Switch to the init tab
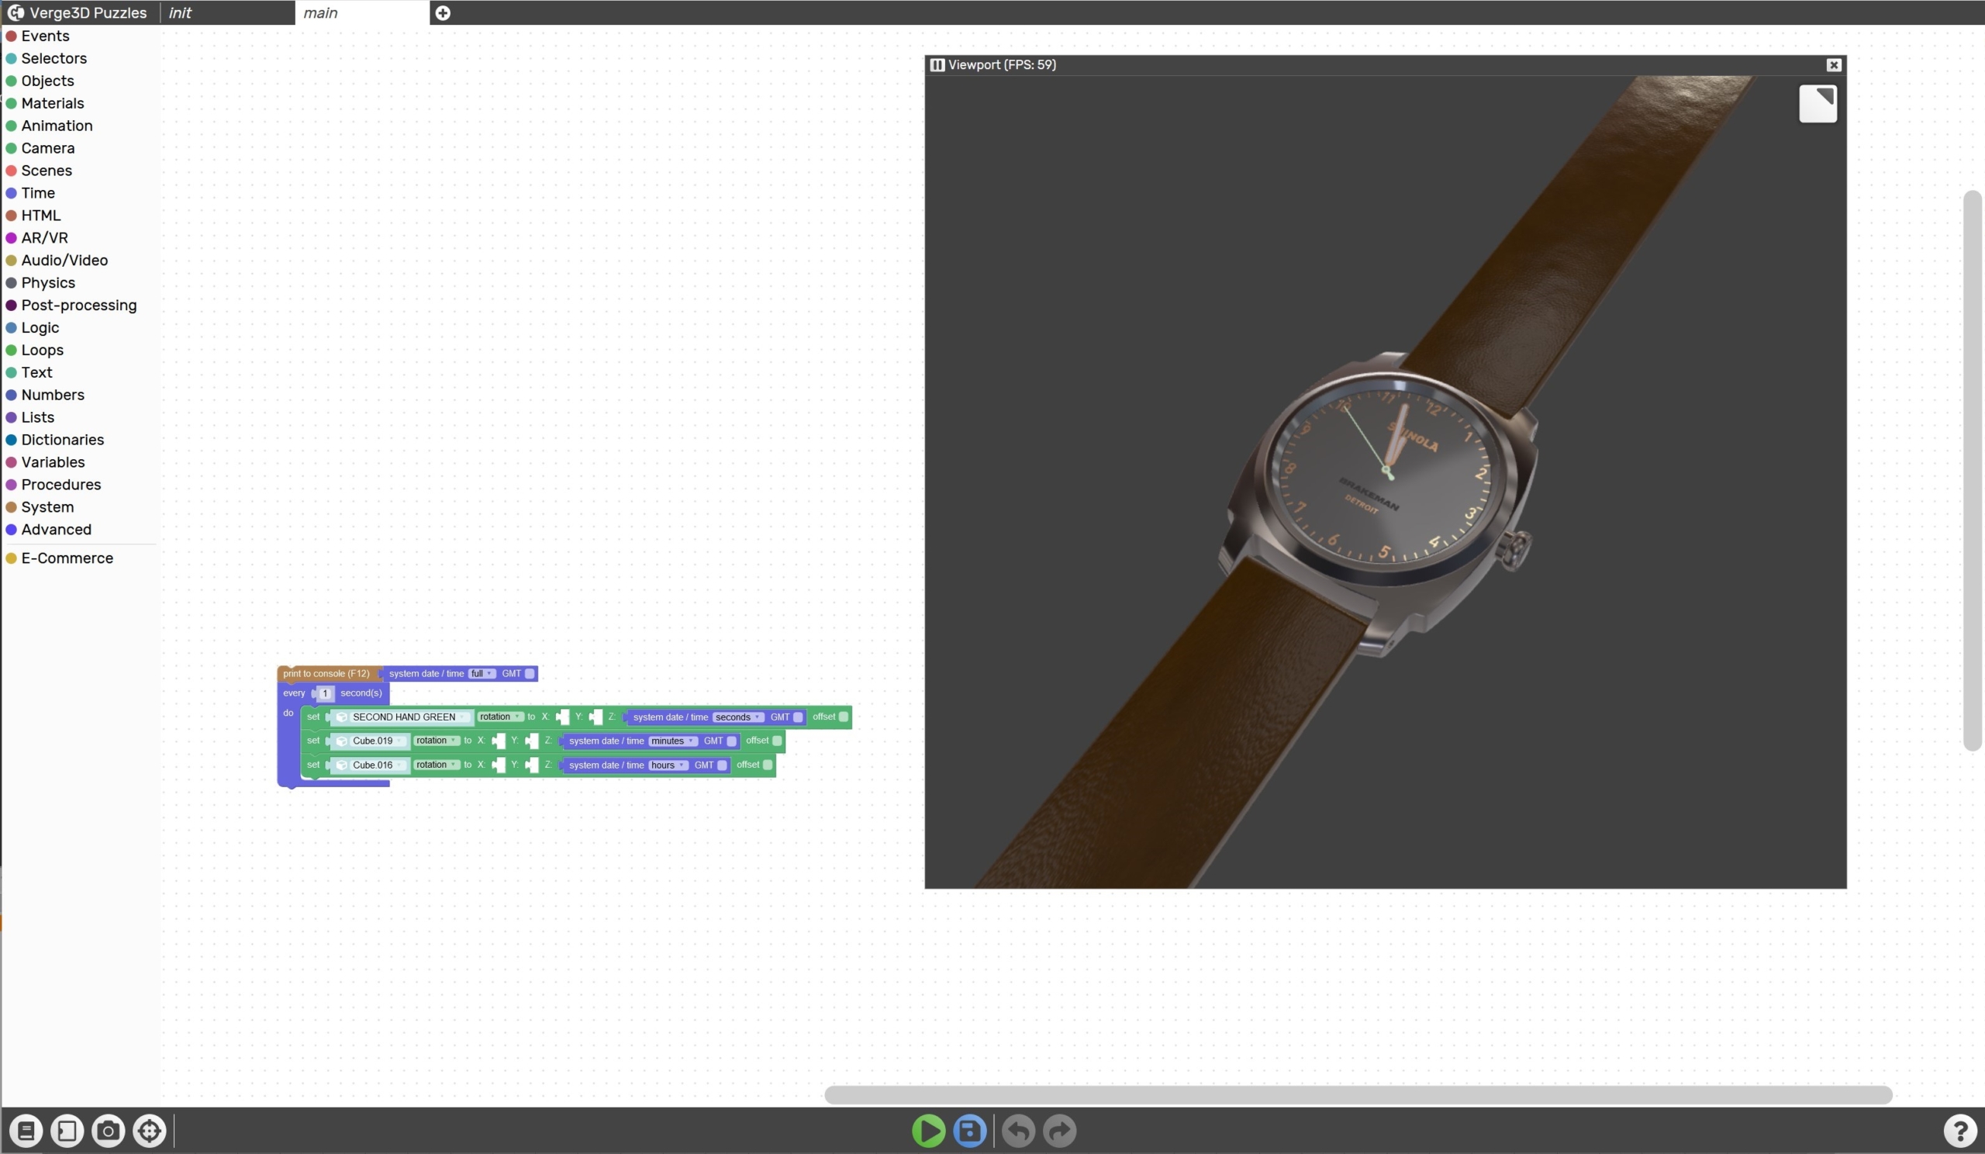The width and height of the screenshot is (1985, 1154). (x=228, y=12)
